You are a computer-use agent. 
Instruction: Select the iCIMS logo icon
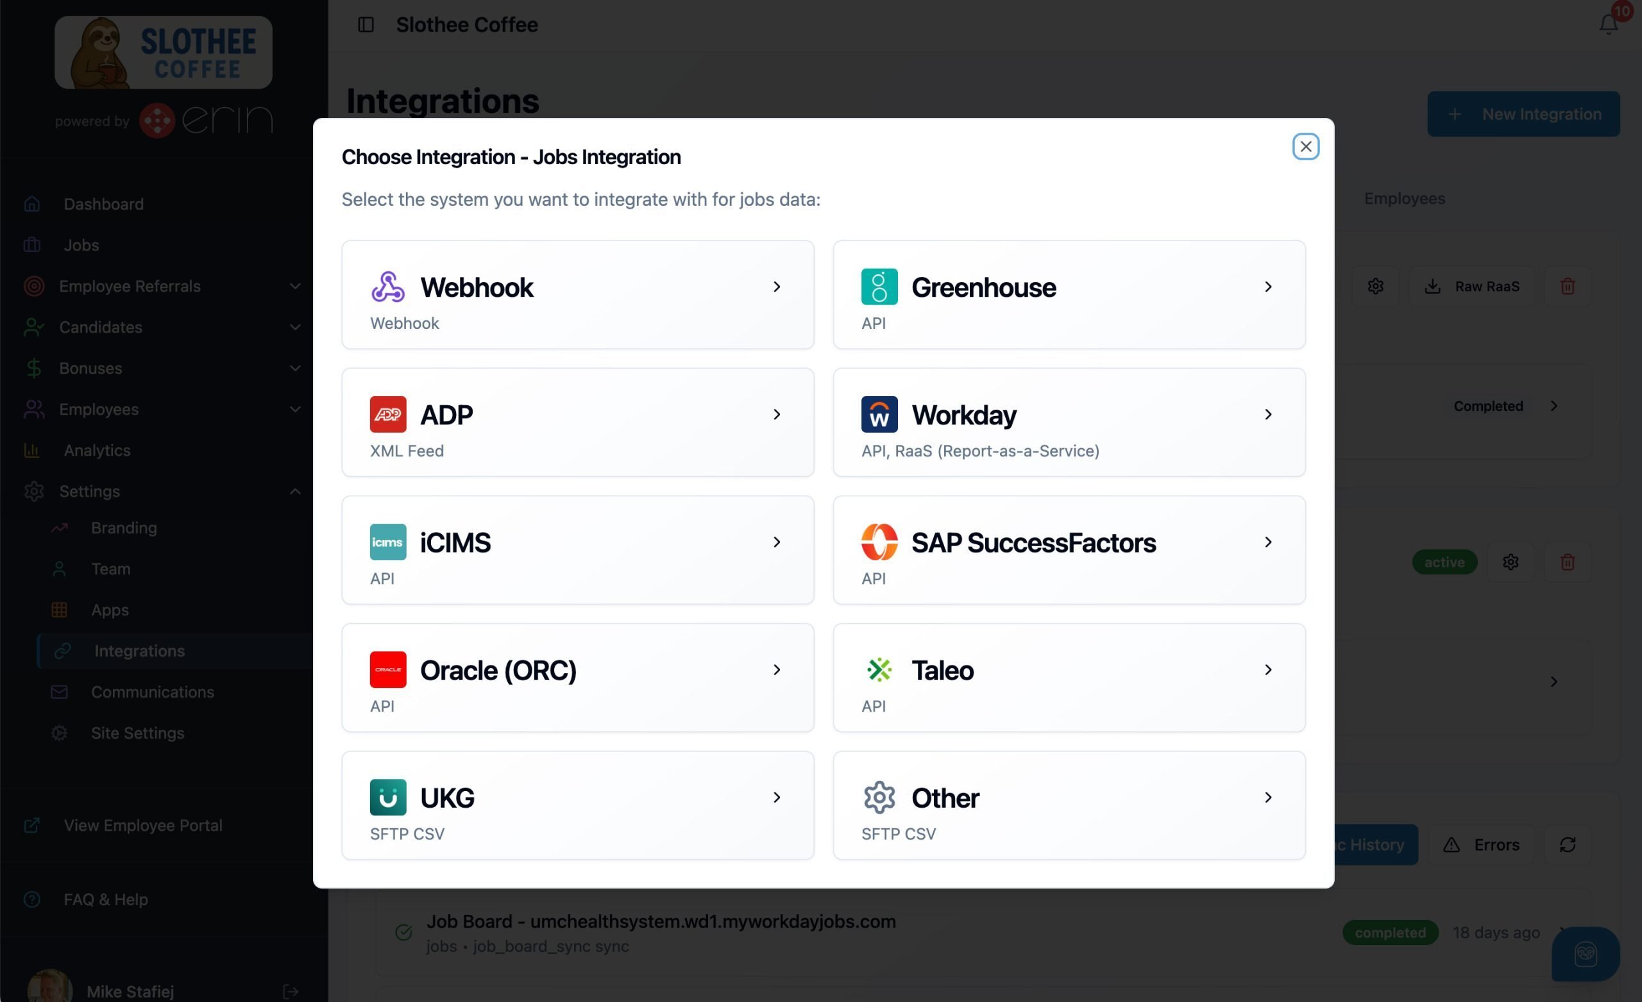388,542
